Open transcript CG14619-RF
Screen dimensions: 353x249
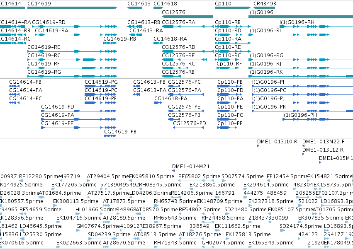tap(44, 64)
